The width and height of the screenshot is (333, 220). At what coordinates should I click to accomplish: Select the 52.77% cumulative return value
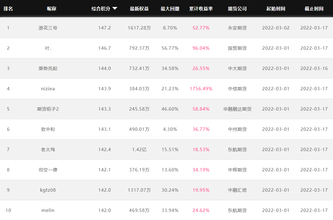pyautogui.click(x=201, y=28)
